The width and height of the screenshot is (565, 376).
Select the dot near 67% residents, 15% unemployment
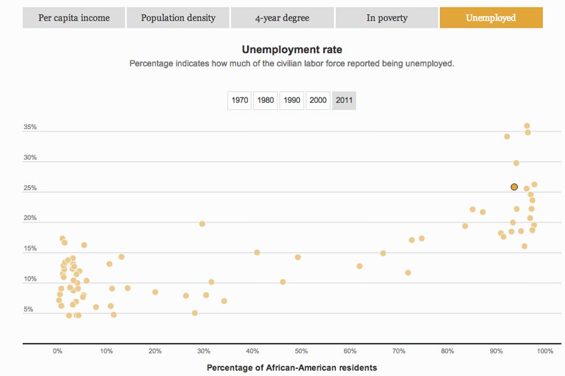tap(383, 253)
